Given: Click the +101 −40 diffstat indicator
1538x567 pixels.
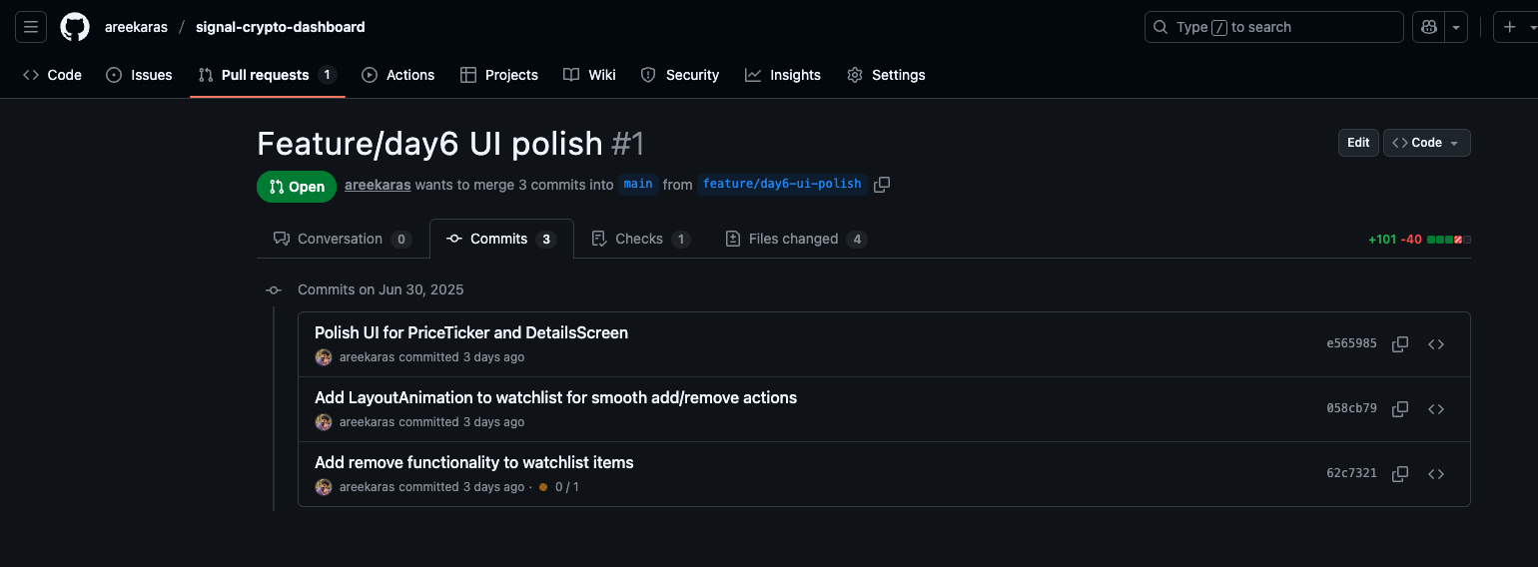Looking at the screenshot, I should pyautogui.click(x=1419, y=240).
